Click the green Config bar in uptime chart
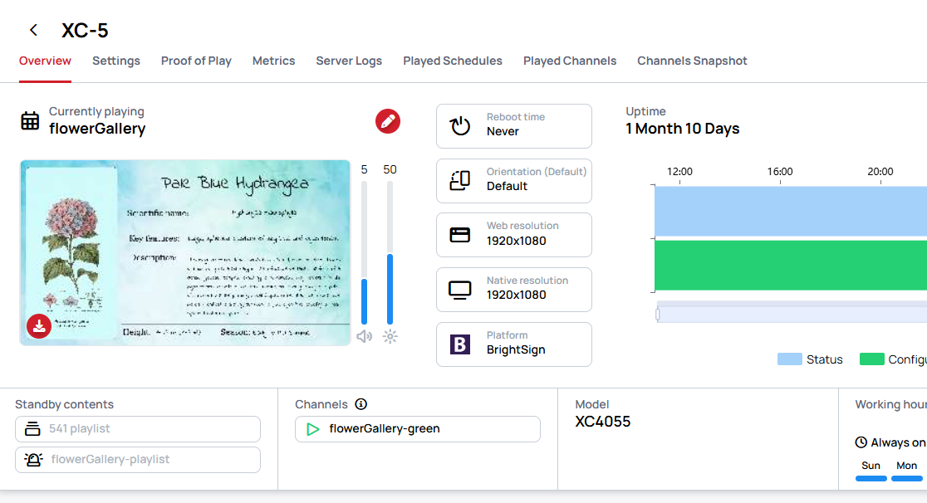This screenshot has width=927, height=503. click(x=791, y=265)
